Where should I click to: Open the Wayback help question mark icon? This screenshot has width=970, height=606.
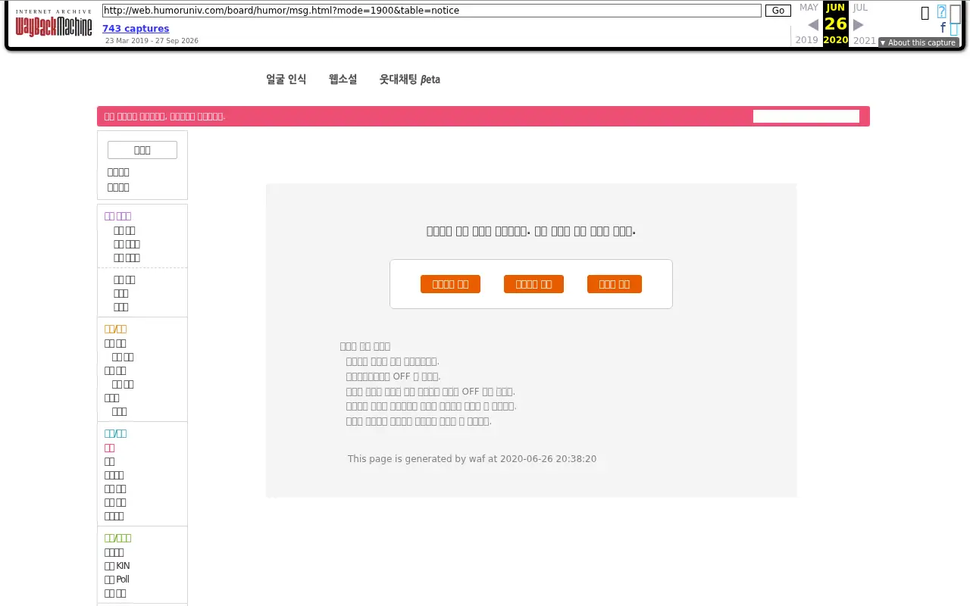tap(942, 12)
